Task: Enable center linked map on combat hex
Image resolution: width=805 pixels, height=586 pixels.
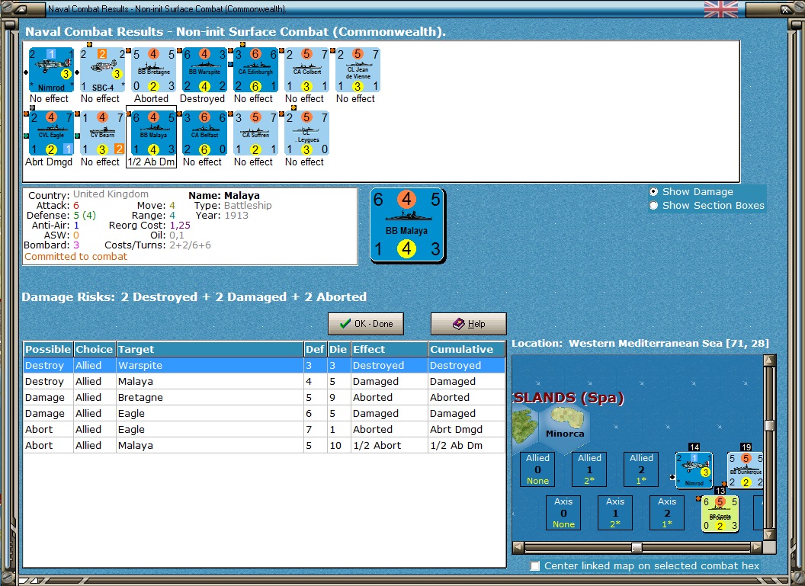Action: 535,565
